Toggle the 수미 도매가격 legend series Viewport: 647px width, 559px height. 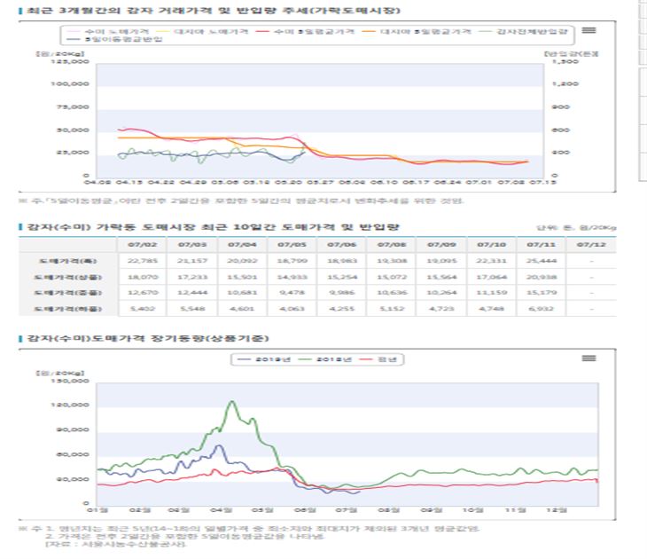[108, 31]
